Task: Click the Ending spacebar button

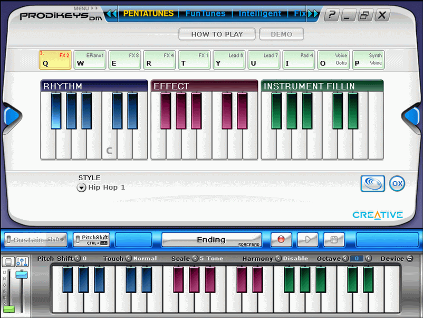Action: pyautogui.click(x=211, y=240)
